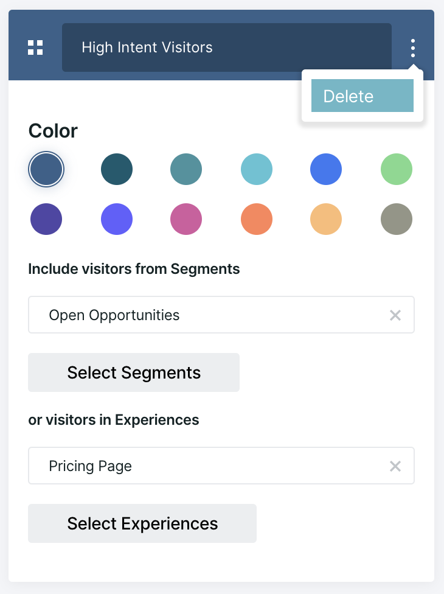Choose the bright royal blue swatch

pos(326,169)
